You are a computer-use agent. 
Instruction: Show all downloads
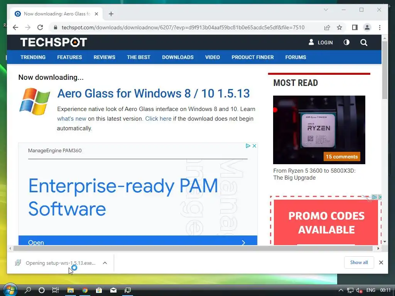click(359, 262)
